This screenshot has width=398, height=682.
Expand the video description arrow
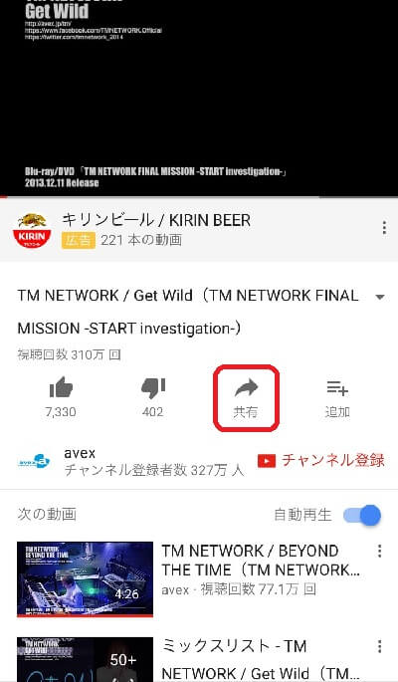[380, 297]
